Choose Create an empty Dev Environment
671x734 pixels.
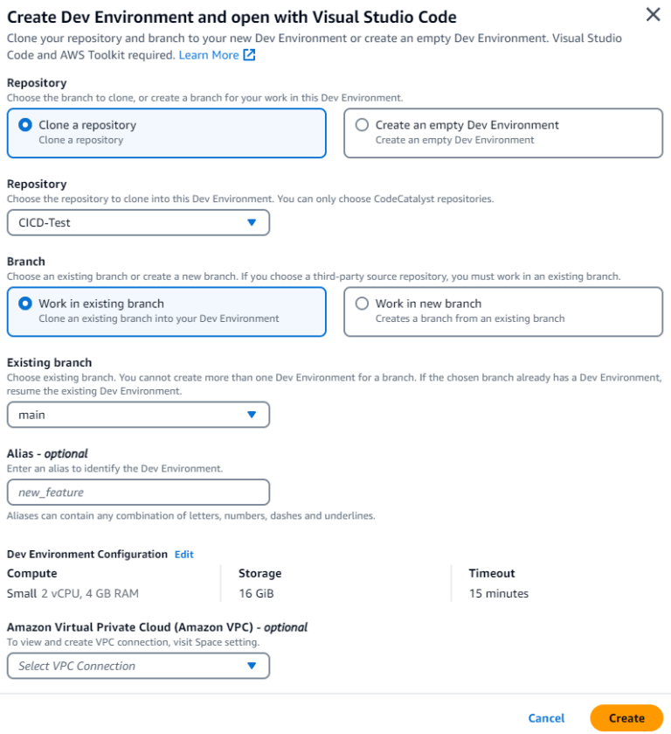coord(361,125)
